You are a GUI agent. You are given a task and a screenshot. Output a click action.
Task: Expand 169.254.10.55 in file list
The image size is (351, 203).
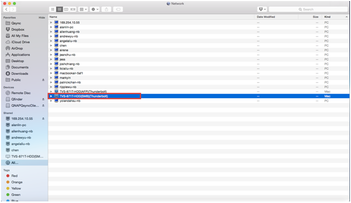pyautogui.click(x=51, y=22)
